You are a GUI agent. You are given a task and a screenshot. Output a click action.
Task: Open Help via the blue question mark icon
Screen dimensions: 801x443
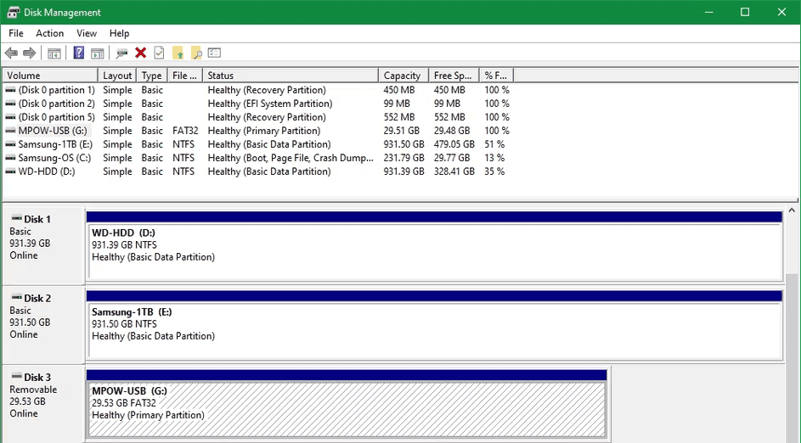point(79,53)
